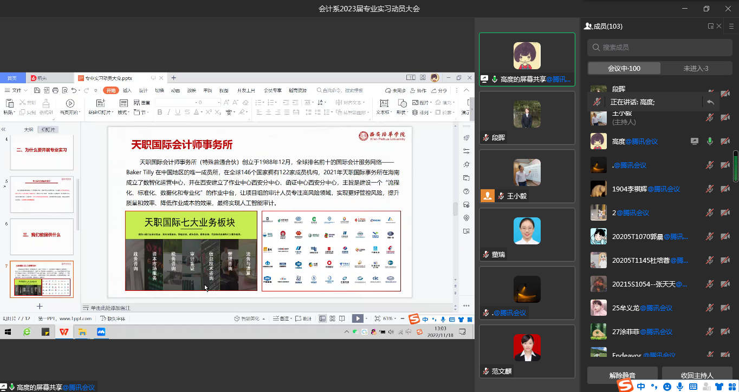Image resolution: width=739 pixels, height=392 pixels.
Task: Click the text box tool icon
Action: coord(384,103)
